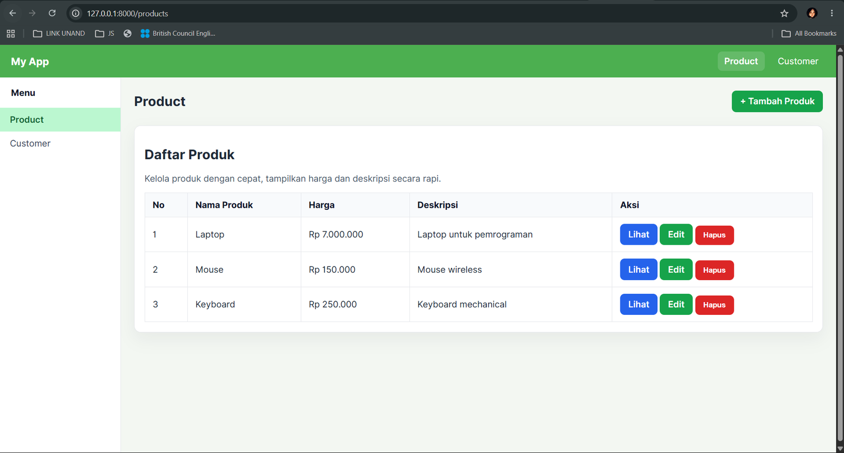
Task: Open Customer from the sidebar menu
Action: click(x=60, y=143)
